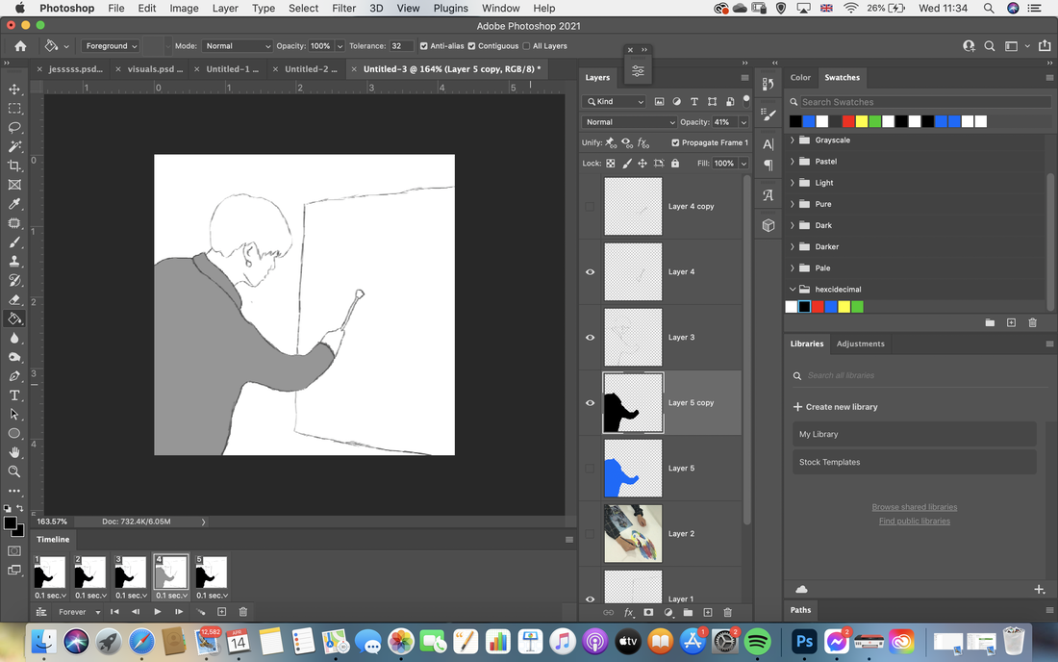Select the Crop tool
This screenshot has width=1058, height=662.
pyautogui.click(x=14, y=165)
